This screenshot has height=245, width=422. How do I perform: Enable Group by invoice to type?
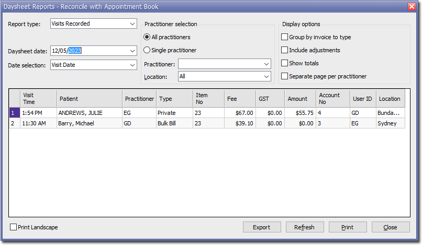click(285, 37)
